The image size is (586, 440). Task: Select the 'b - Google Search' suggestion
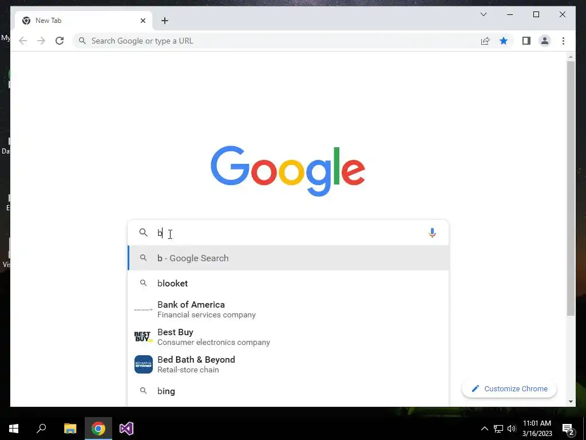(x=288, y=258)
